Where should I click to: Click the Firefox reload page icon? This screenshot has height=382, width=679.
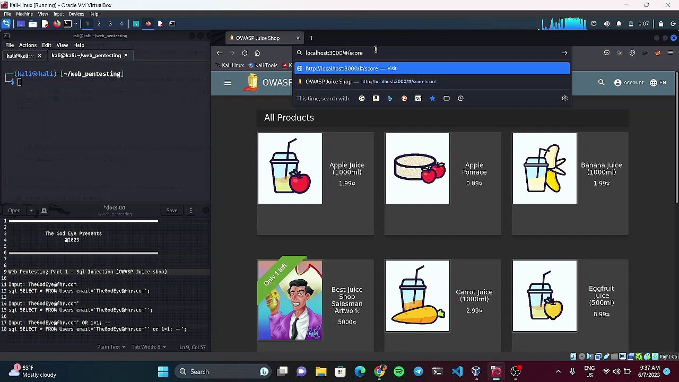tap(245, 53)
